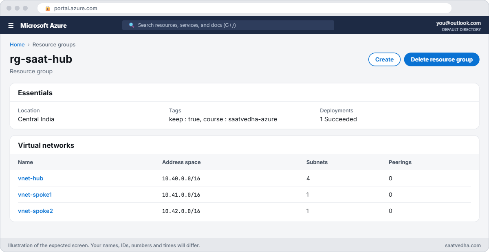489x252 pixels.
Task: Click the rg-saat-hub heading
Action: click(41, 59)
